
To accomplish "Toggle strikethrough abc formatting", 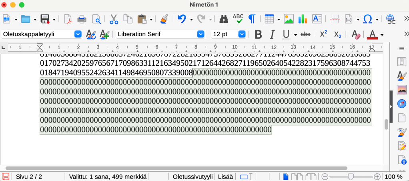I will tap(305, 34).
